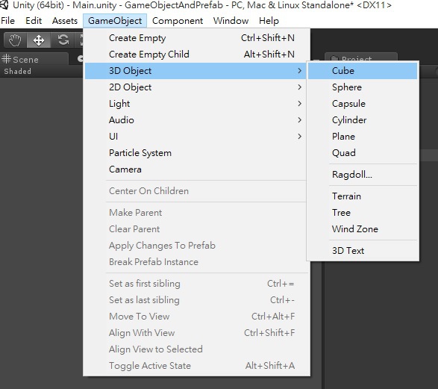This screenshot has height=389, width=438.
Task: Create a Capsule
Action: coord(363,104)
